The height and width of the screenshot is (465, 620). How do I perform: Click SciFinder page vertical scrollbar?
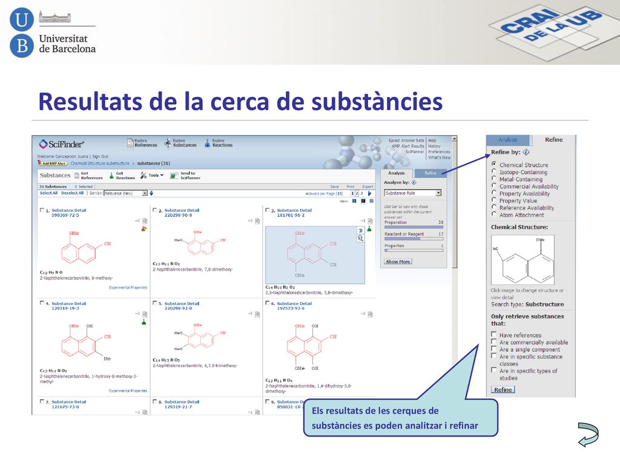tap(454, 203)
